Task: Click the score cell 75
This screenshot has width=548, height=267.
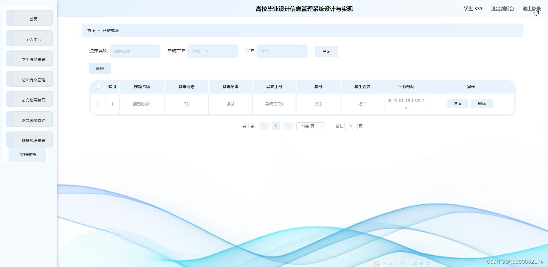Action: pyautogui.click(x=186, y=104)
